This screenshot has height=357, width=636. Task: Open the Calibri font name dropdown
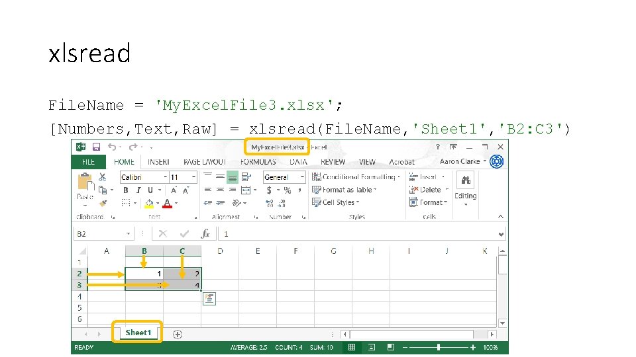[165, 177]
